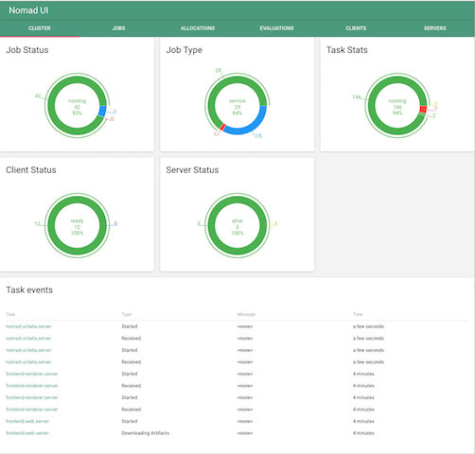475x454 pixels.
Task: Click the Client Status card heading
Action: click(x=31, y=170)
